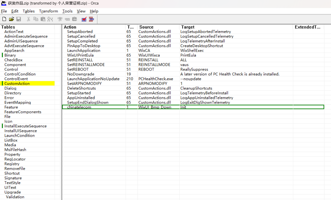Select the InstallExecuteSequence table
Image resolution: width=331 pixels, height=200 pixels.
point(25,126)
